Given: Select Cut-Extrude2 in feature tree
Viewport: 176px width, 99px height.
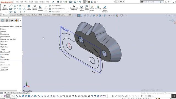Looking at the screenshot, I should 5,60.
